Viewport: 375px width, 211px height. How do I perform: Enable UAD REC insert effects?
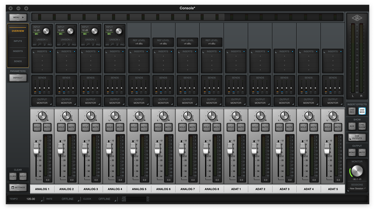[x=352, y=111]
